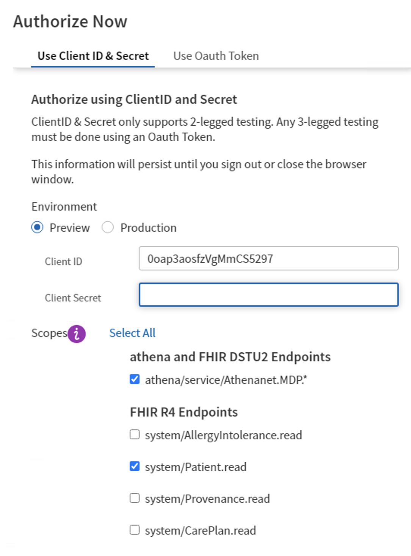Open the Scopes info icon
The height and width of the screenshot is (556, 411).
coord(77,334)
